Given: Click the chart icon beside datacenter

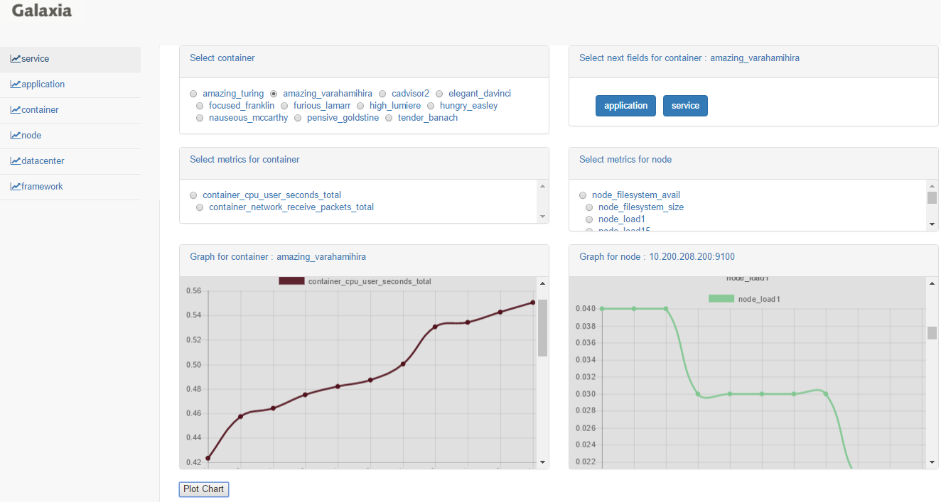Looking at the screenshot, I should click(x=15, y=161).
